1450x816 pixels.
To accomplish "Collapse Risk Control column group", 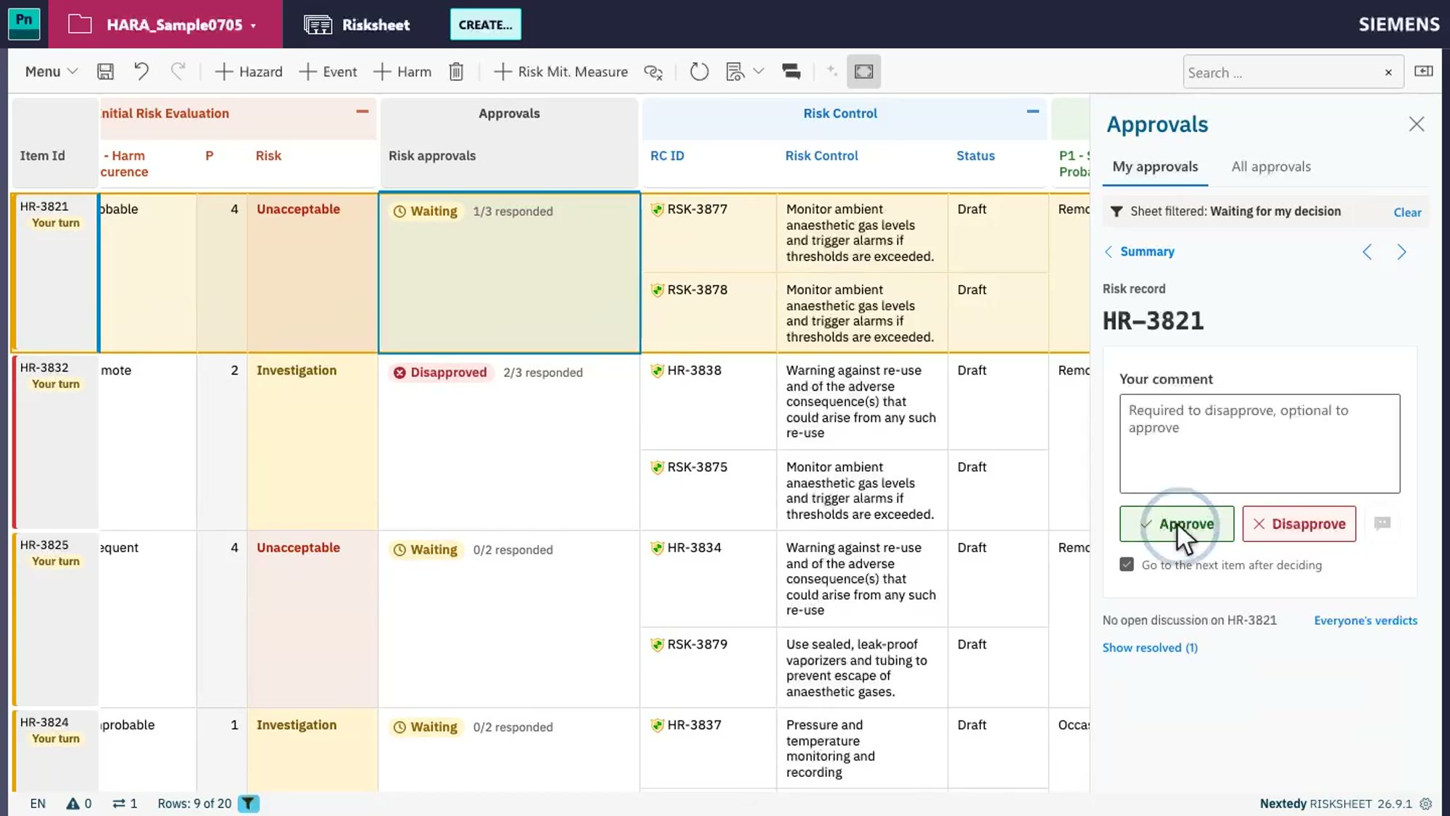I will (x=1033, y=112).
